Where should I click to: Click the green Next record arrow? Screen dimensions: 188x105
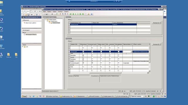[78, 14]
